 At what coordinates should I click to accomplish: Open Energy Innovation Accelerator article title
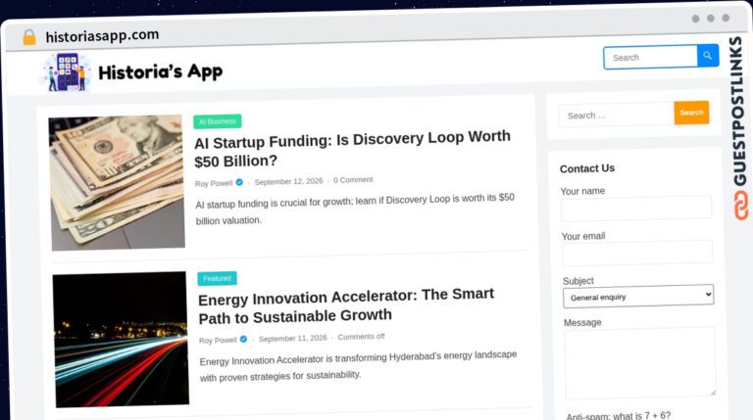pyautogui.click(x=346, y=305)
